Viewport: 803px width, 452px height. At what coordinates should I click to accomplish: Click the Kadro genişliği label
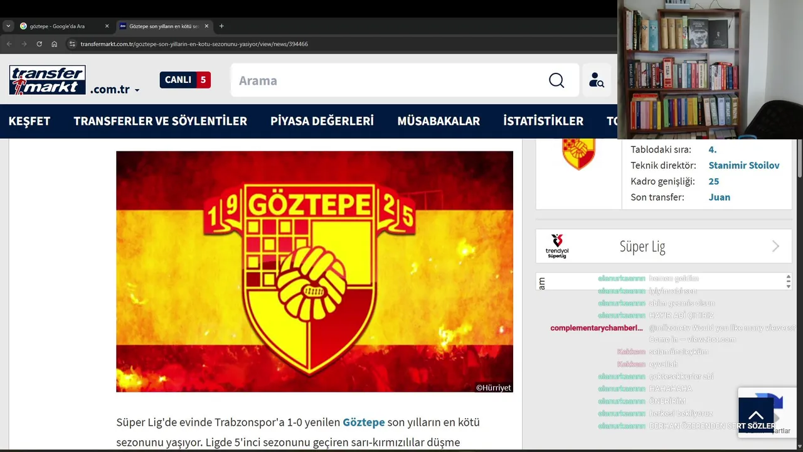(662, 181)
